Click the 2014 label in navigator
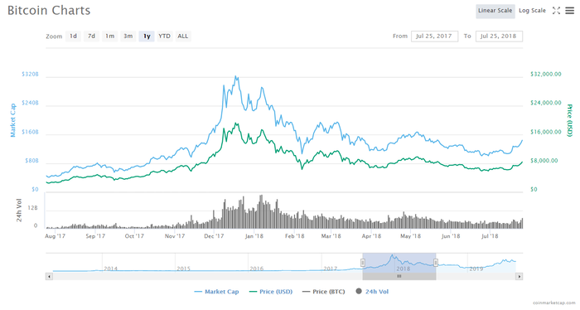The width and height of the screenshot is (580, 310). point(110,269)
